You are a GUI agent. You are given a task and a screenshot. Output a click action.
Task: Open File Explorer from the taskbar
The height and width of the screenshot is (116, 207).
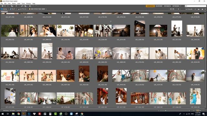pos(13,114)
